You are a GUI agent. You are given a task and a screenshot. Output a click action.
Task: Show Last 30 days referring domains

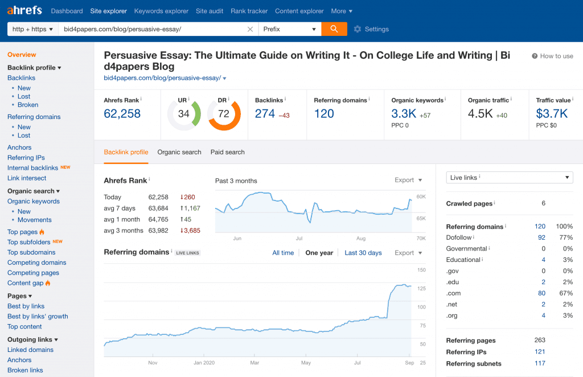pyautogui.click(x=363, y=253)
